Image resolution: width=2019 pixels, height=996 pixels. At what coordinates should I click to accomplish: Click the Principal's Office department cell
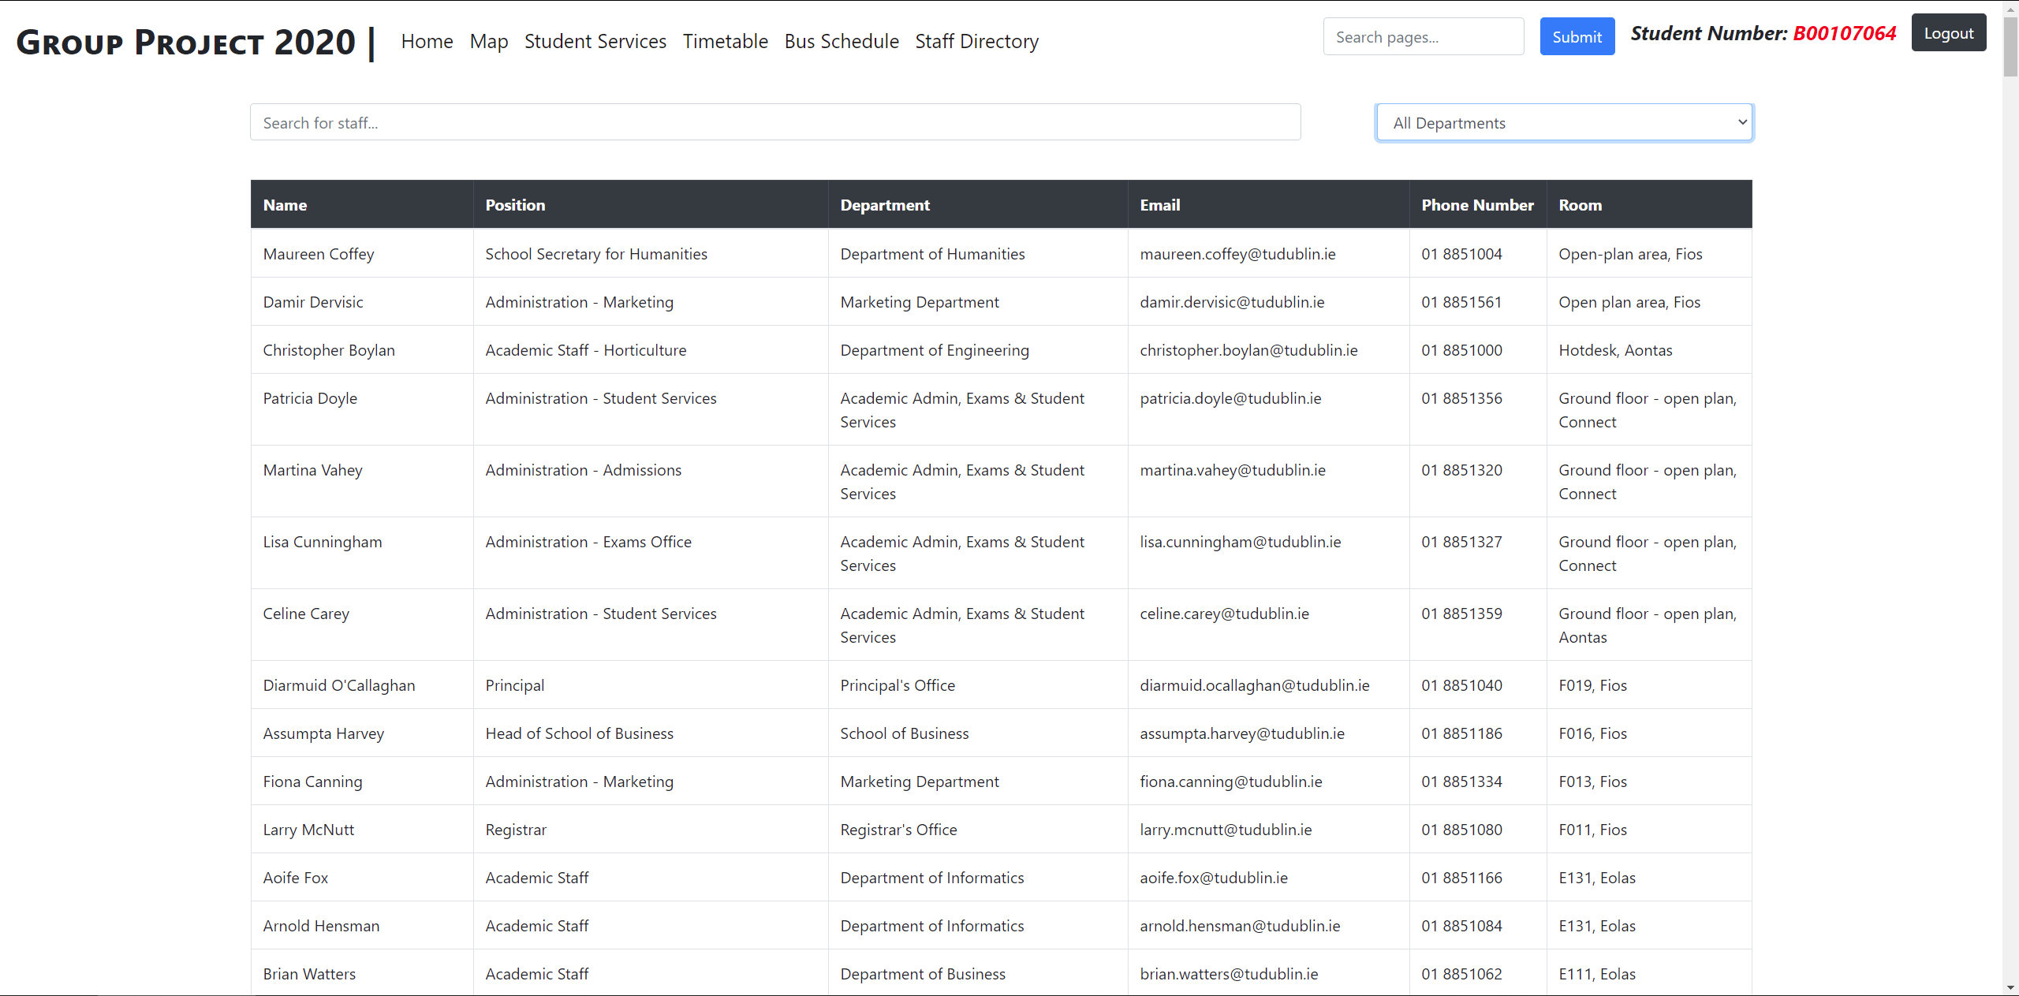[x=978, y=685]
